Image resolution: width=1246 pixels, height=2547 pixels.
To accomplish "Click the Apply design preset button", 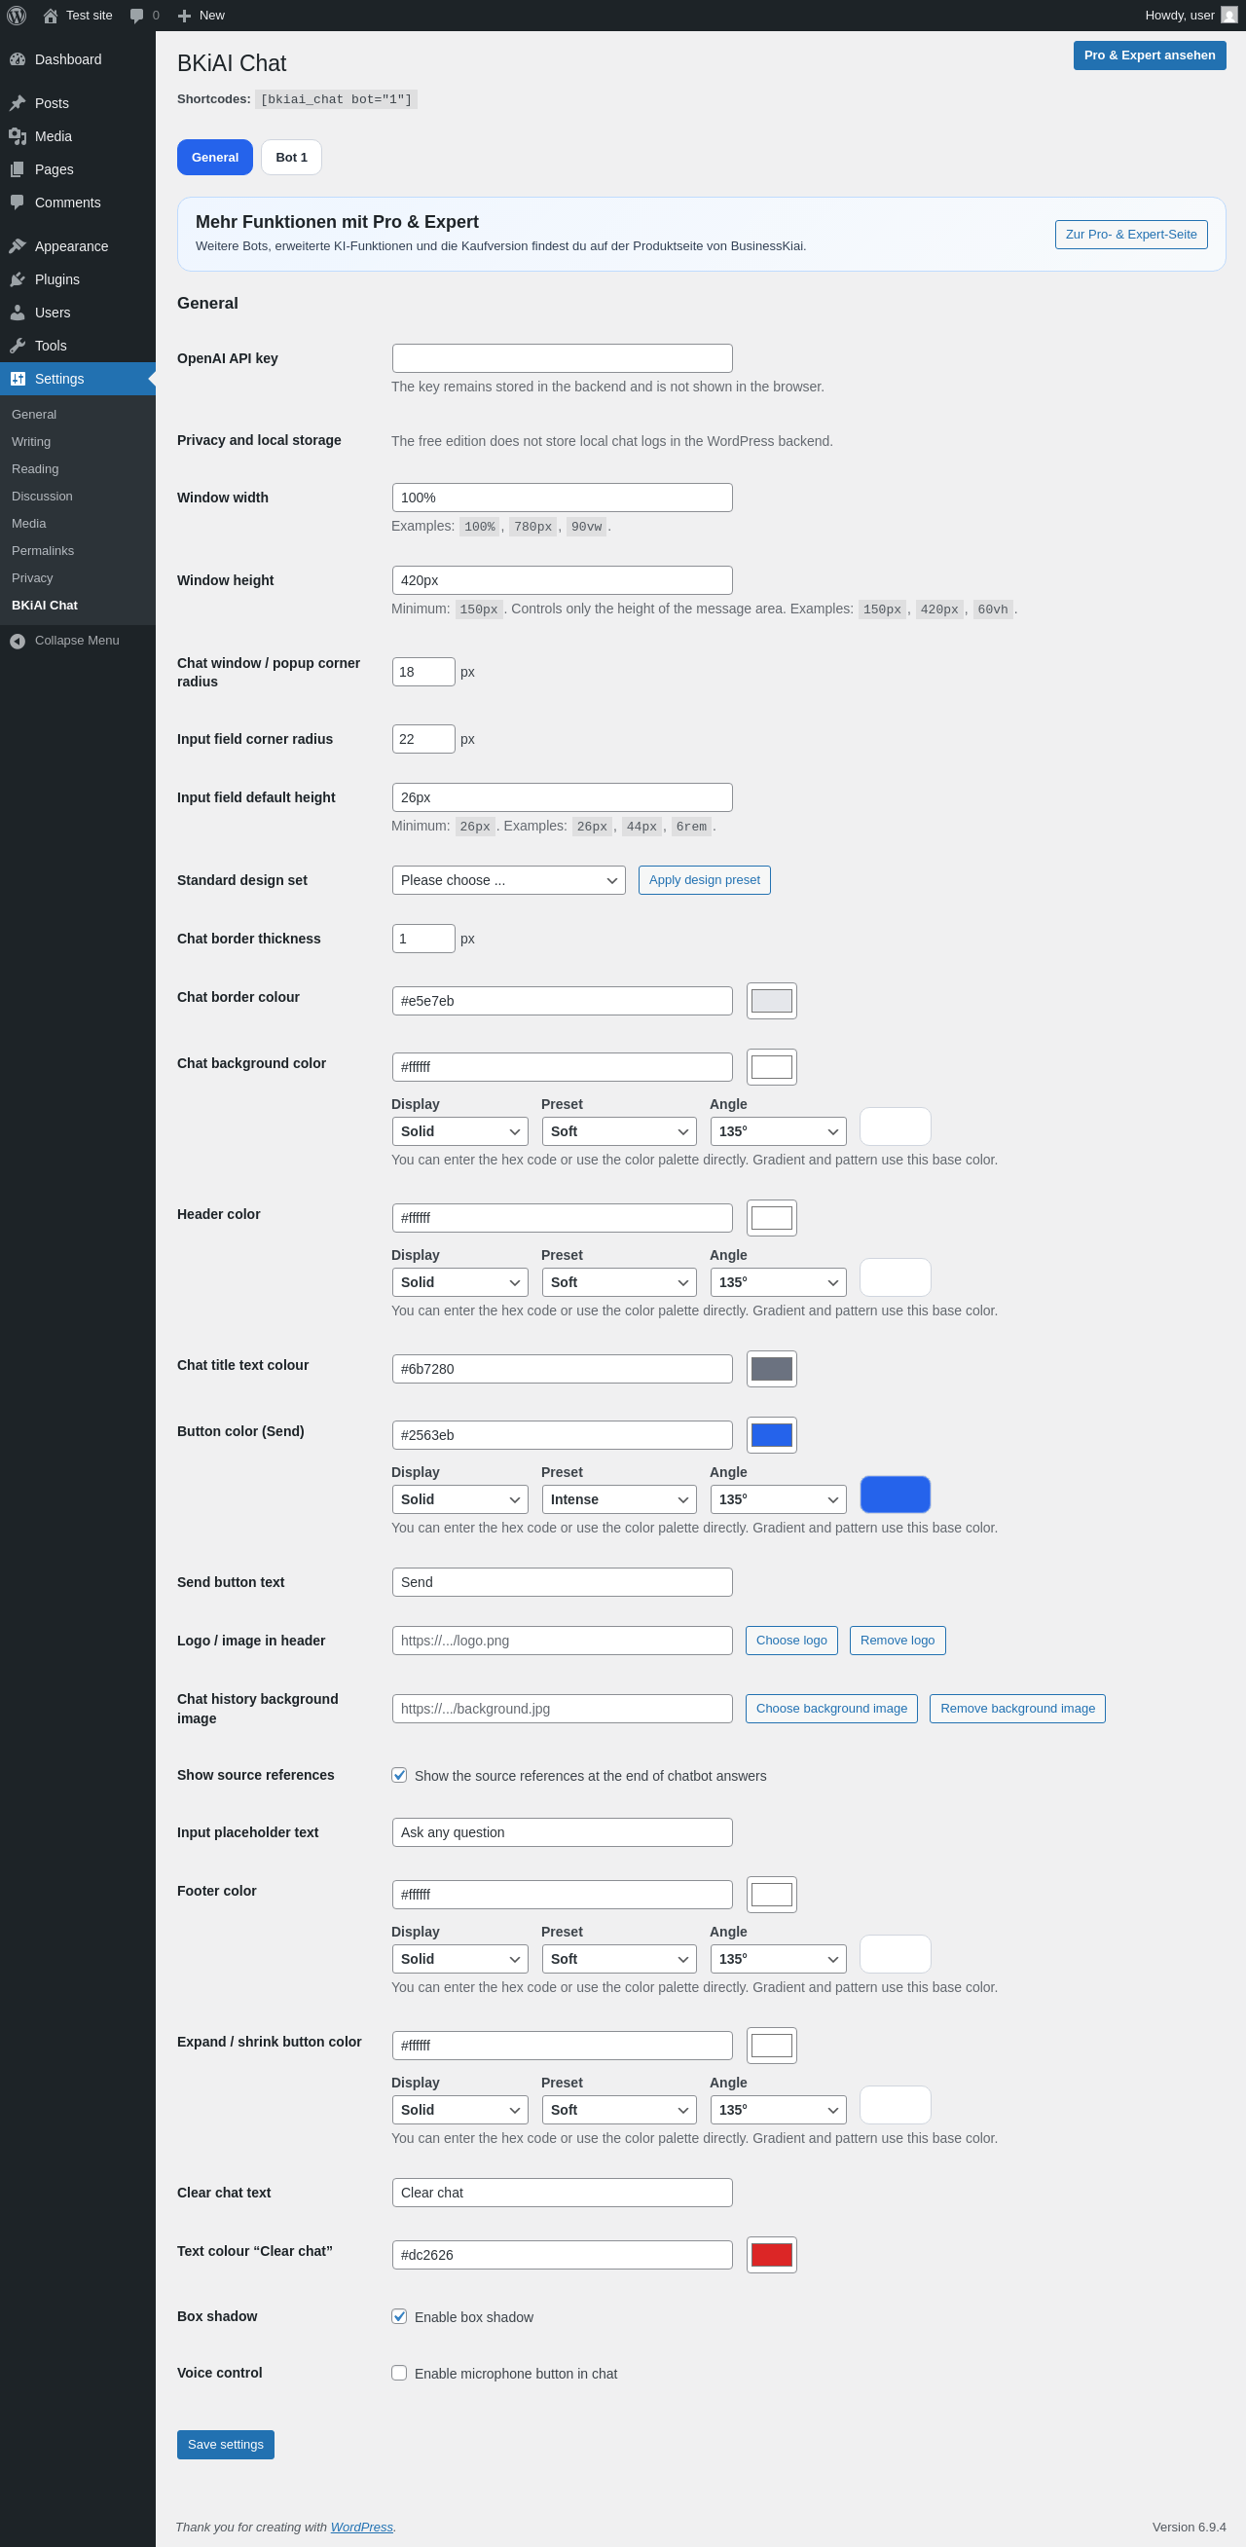I will click(x=704, y=880).
